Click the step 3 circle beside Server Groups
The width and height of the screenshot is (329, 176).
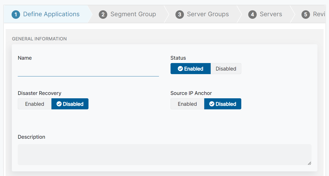click(179, 14)
